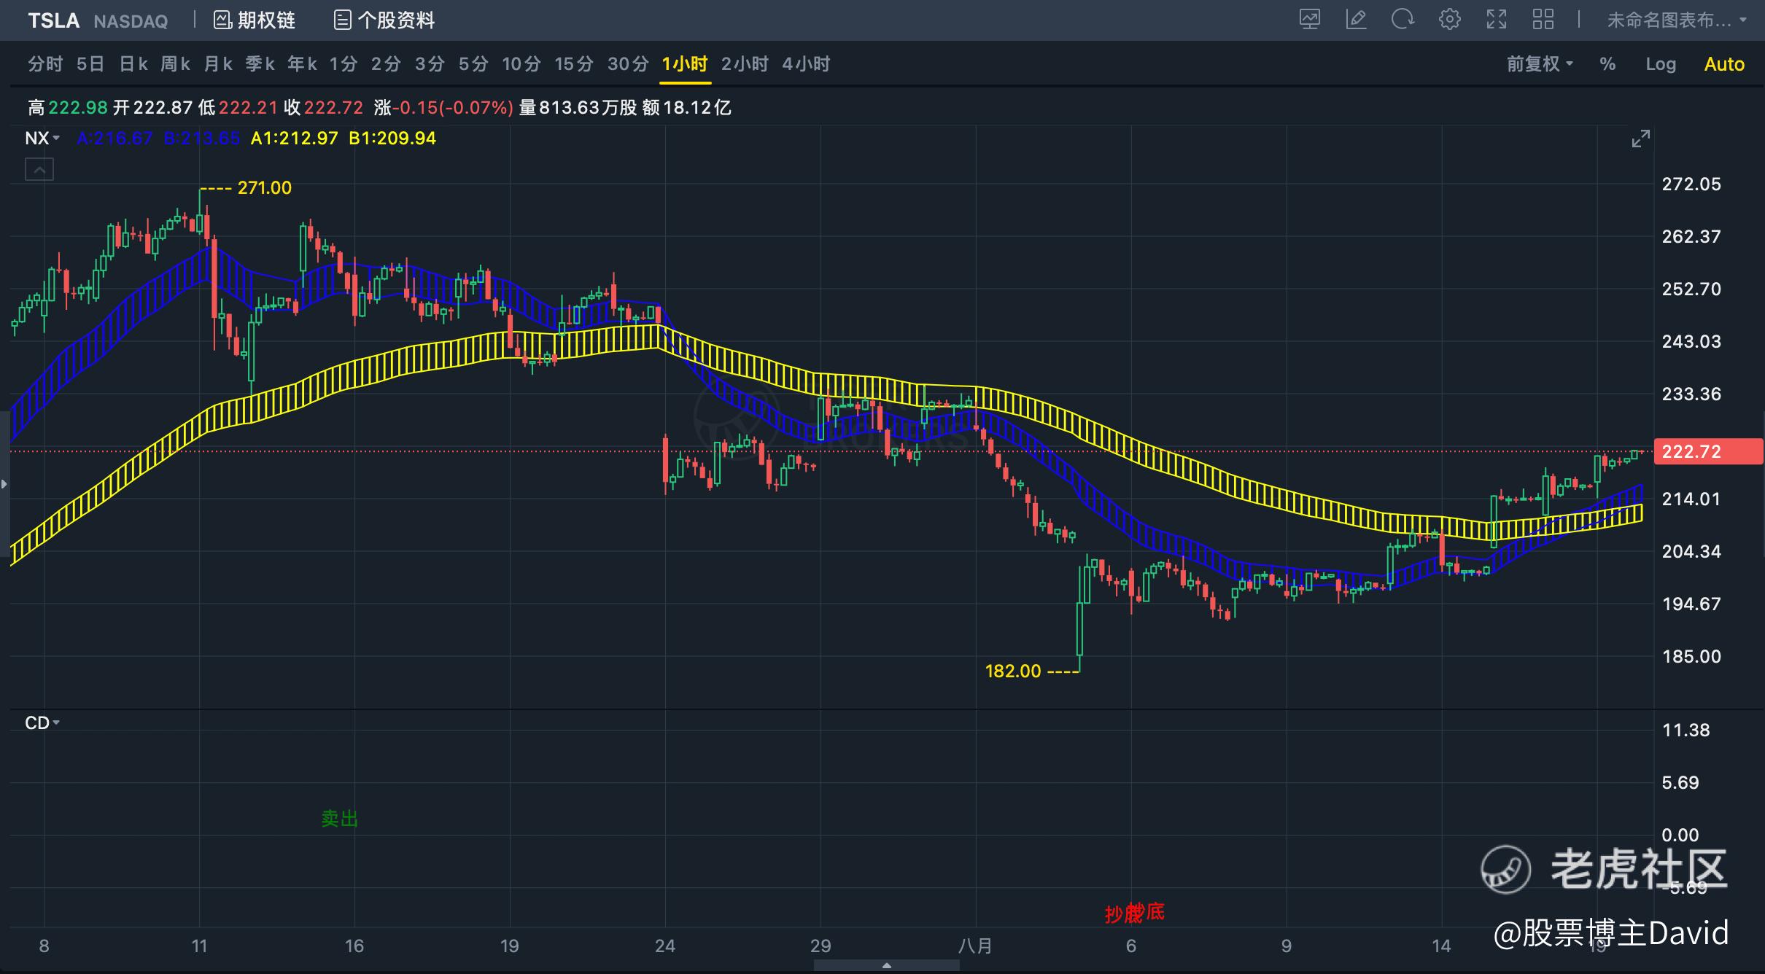Open the grid layout icon
The image size is (1765, 974).
(x=1543, y=20)
